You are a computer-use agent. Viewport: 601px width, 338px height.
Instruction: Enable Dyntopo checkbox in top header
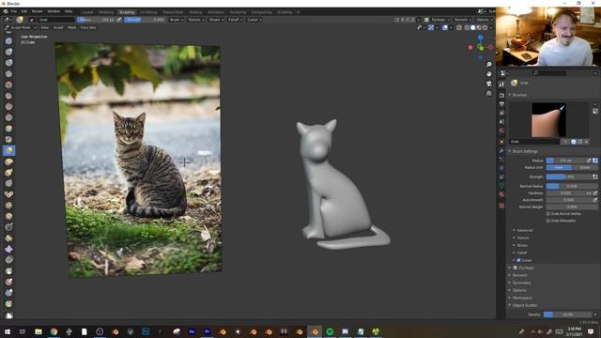coord(426,20)
